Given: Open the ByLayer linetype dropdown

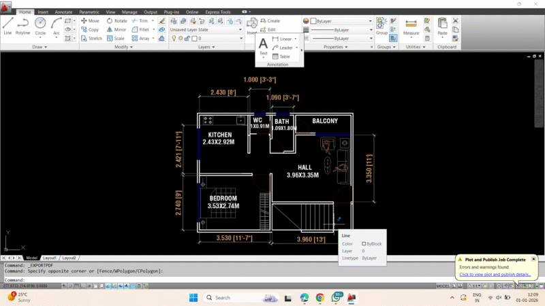Looking at the screenshot, I should coord(341,39).
